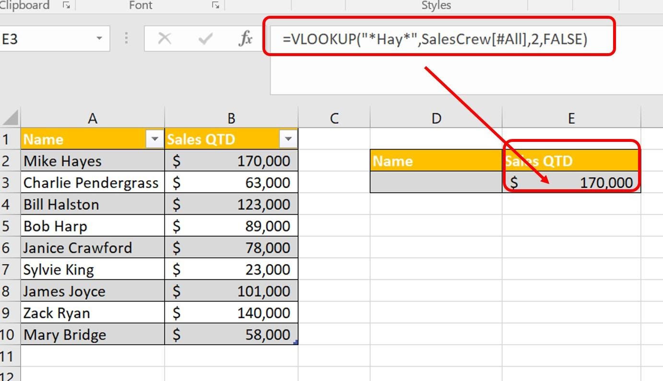Click the Select All corner triangle
663x381 pixels.
[10, 118]
